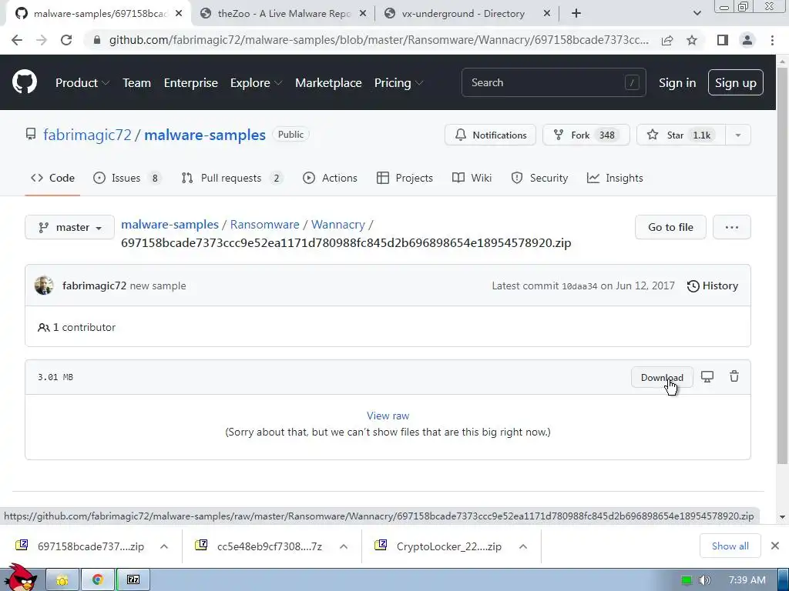Screen dimensions: 789x591
Task: Fork the malware-samples repository
Action: tap(586, 135)
